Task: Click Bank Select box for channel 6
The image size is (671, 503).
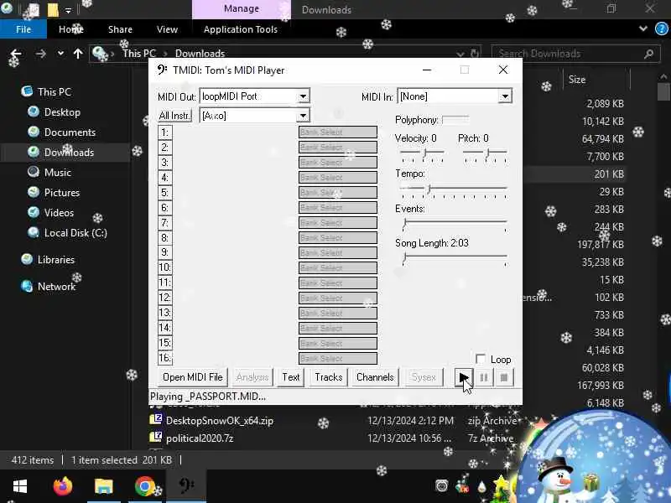Action: (338, 207)
